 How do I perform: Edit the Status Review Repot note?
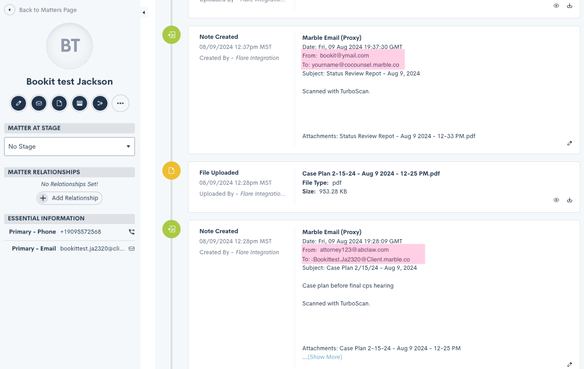pos(569,143)
